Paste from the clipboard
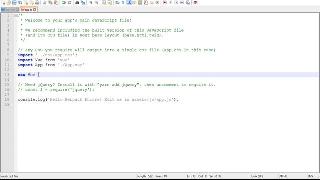The image size is (320, 180). pyautogui.click(x=56, y=2)
